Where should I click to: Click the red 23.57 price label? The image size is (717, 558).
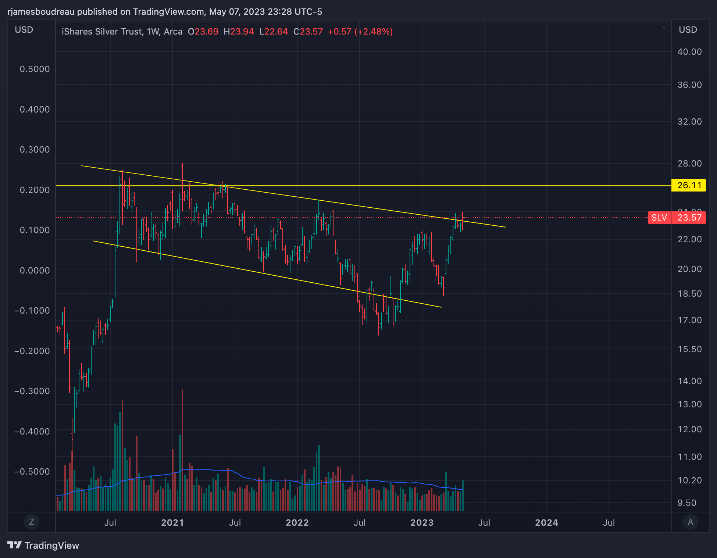(x=689, y=218)
